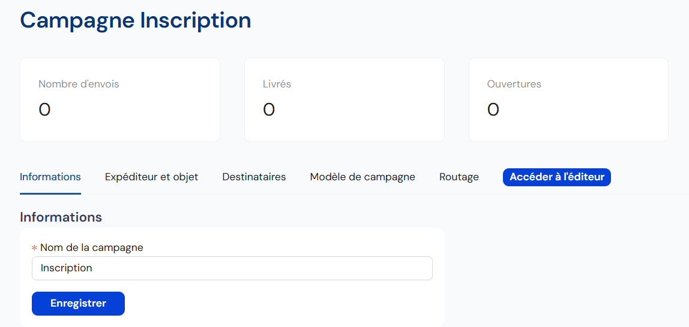
Task: Click the zero value under Nombre d'envois
Action: 44,110
